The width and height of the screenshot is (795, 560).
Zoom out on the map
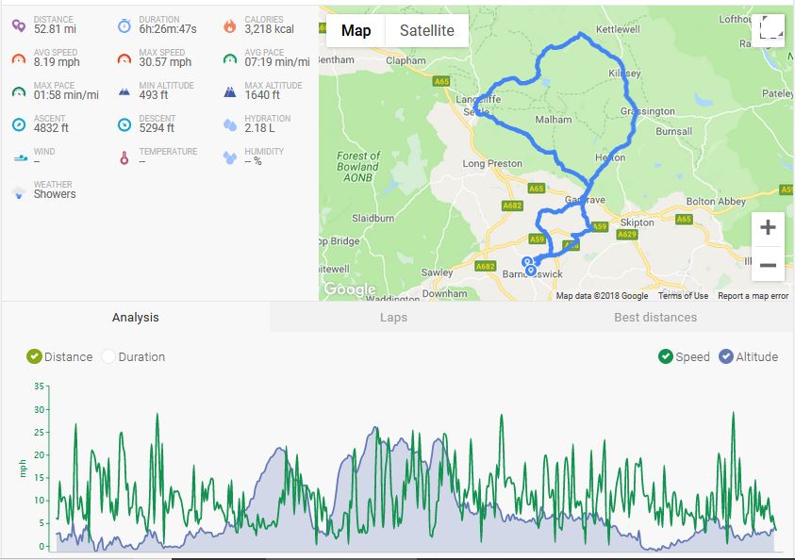pos(768,265)
